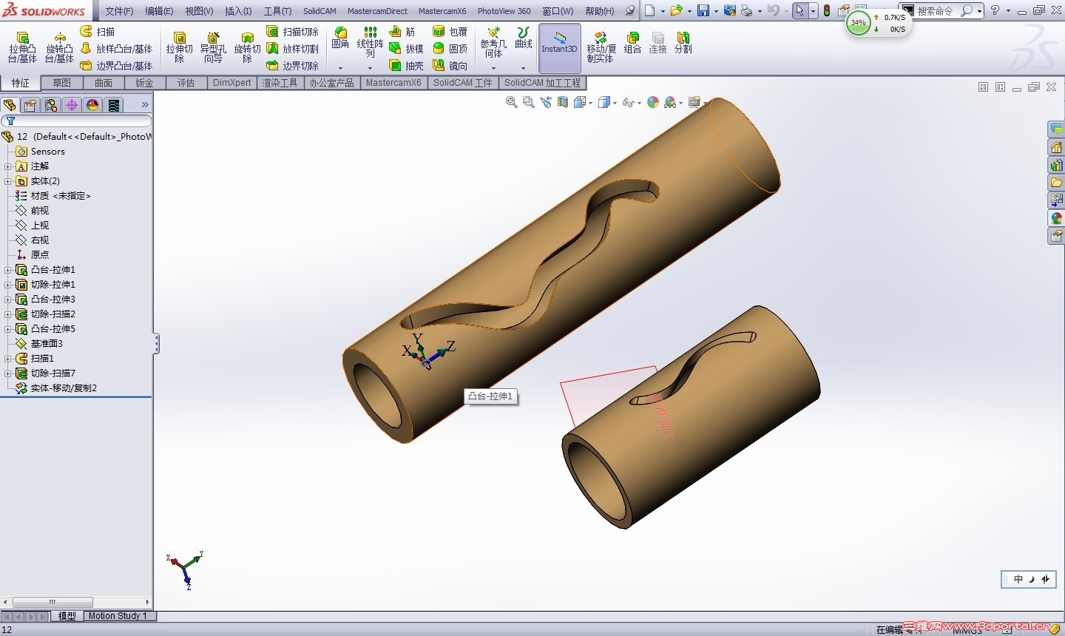1065x636 pixels.
Task: Open the PhotoView 360 menu
Action: point(504,11)
